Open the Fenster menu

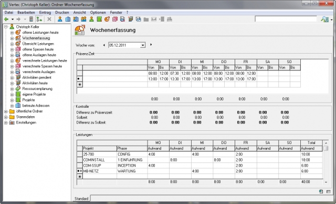click(116, 13)
